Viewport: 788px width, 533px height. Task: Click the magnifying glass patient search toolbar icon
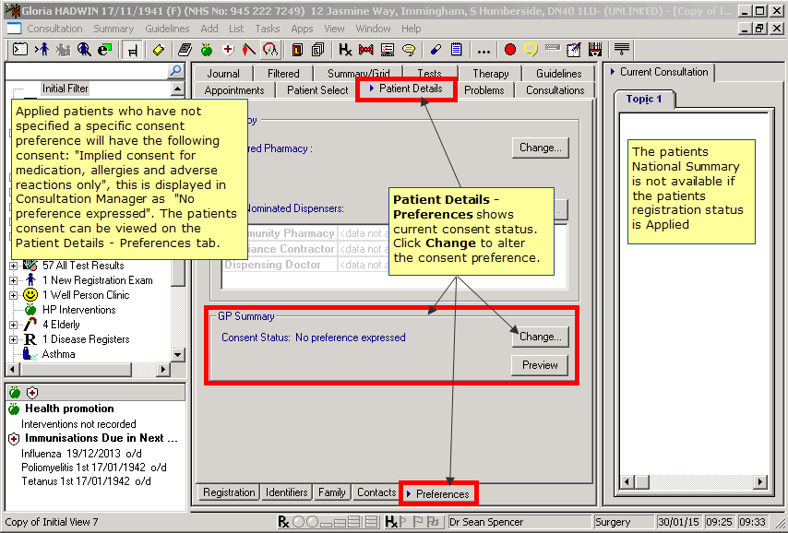coord(84,50)
